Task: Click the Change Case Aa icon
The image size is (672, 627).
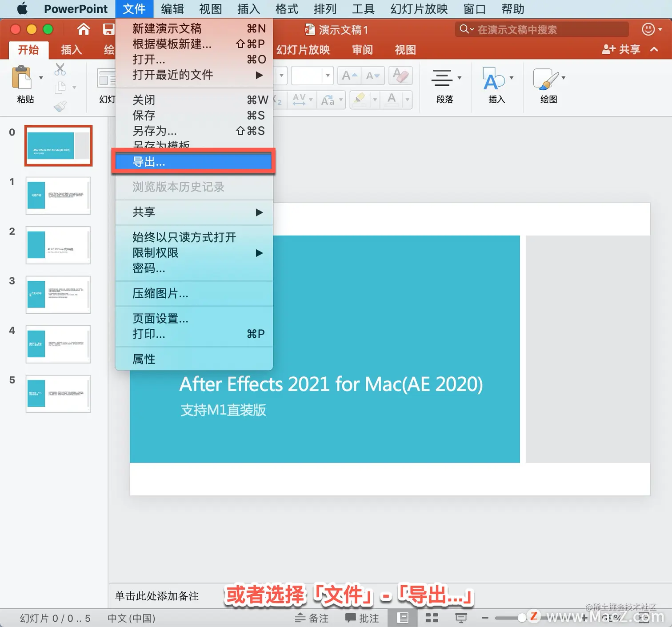Action: point(328,100)
